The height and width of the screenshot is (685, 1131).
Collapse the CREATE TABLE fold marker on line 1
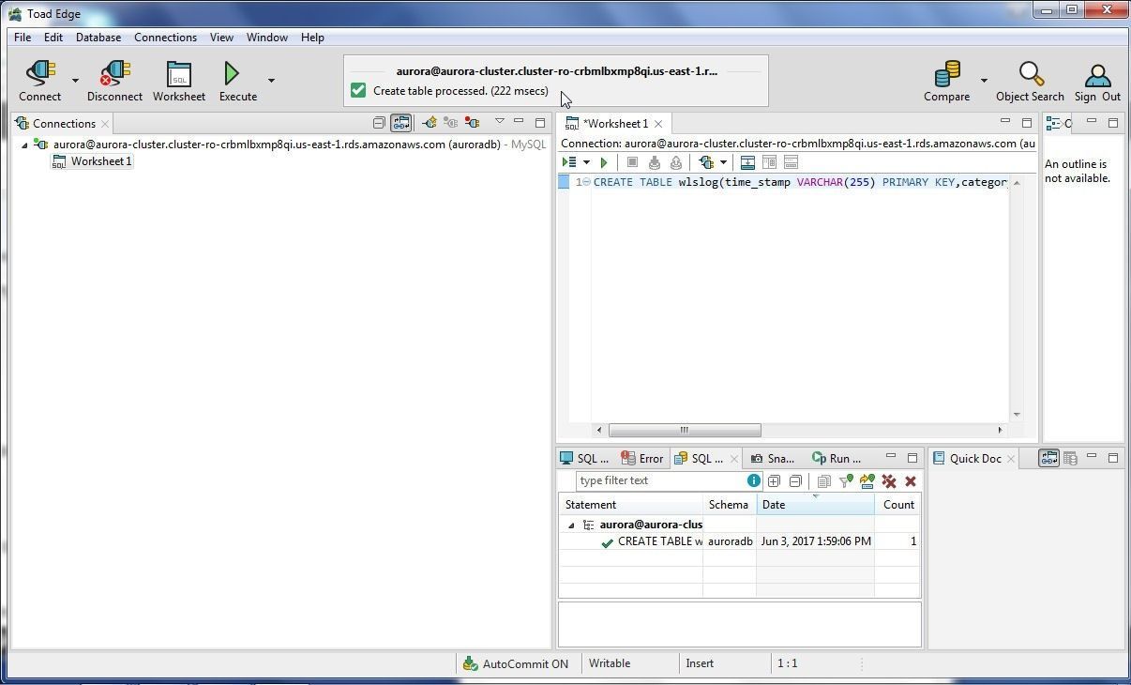tap(587, 182)
